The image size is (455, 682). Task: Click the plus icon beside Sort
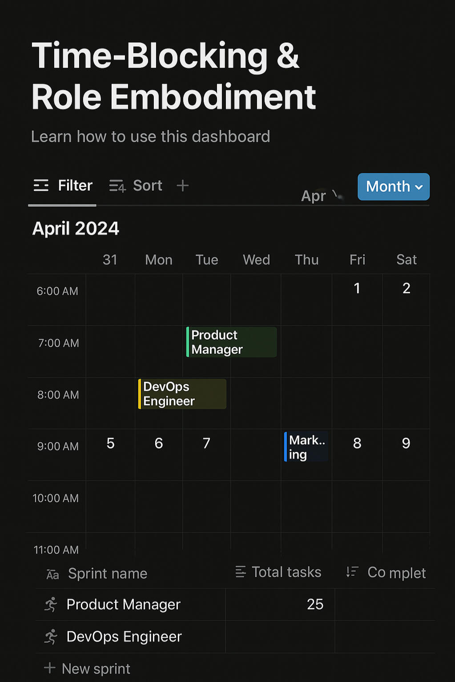pyautogui.click(x=182, y=185)
